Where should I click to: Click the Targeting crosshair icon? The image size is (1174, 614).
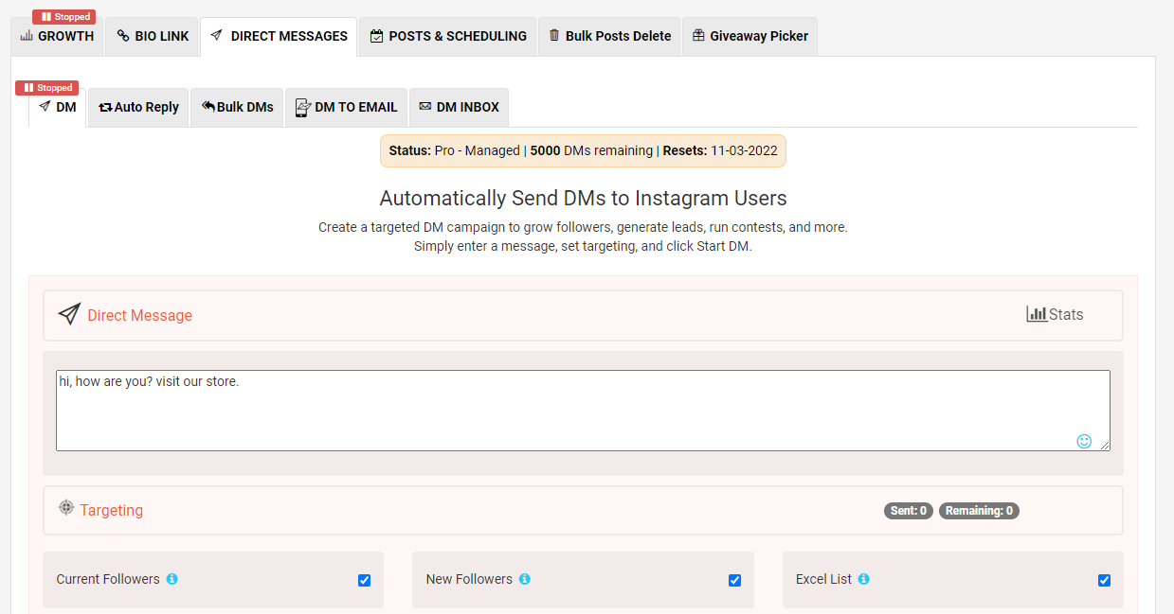coord(65,507)
